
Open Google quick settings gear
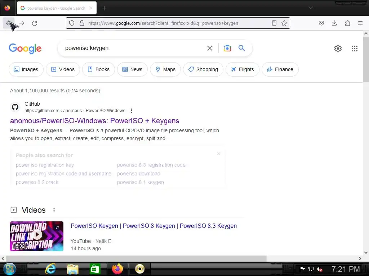point(338,49)
